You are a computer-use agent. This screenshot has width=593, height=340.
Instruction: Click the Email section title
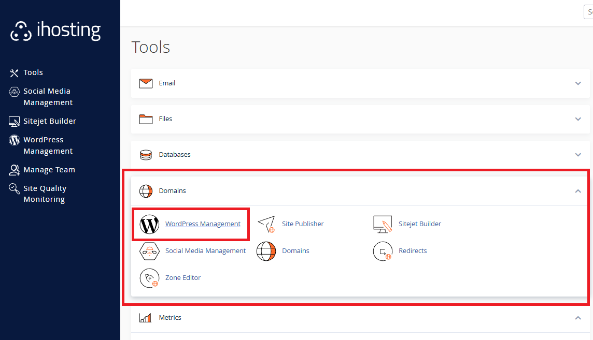coord(167,83)
